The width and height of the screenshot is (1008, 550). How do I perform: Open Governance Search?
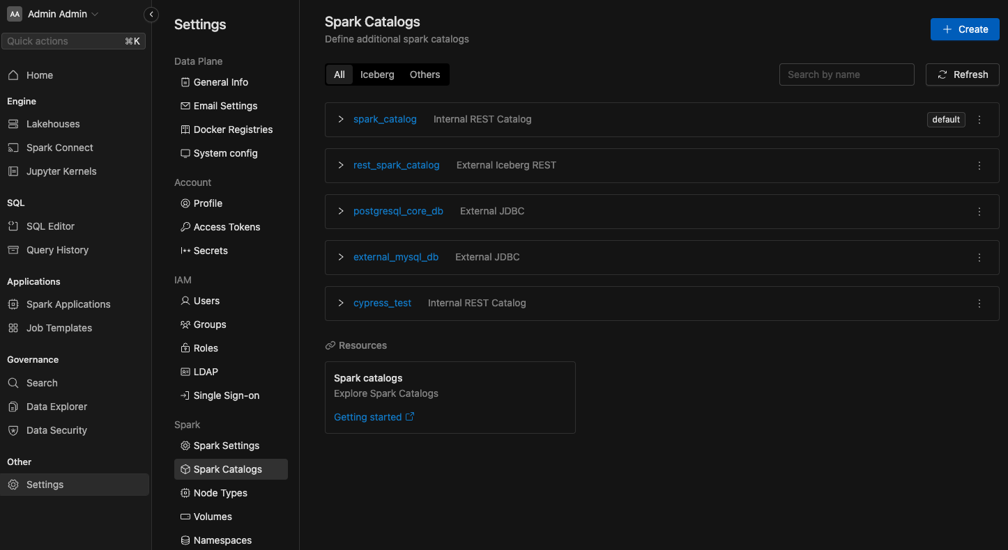pos(75,383)
